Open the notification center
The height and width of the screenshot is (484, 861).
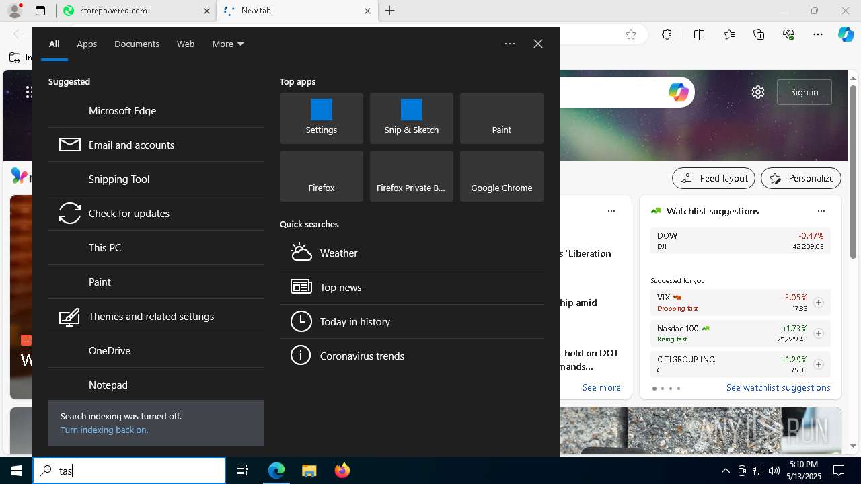point(839,471)
